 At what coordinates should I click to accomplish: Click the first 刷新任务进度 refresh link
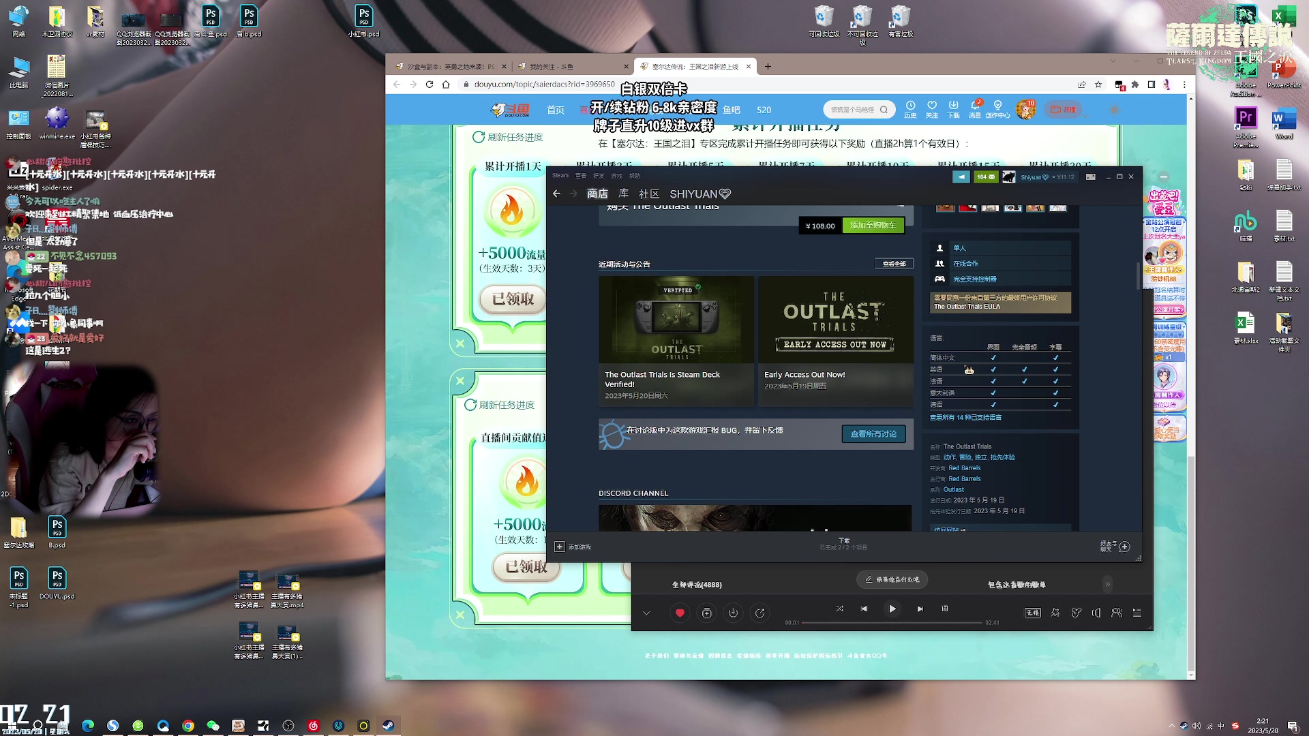coord(508,137)
